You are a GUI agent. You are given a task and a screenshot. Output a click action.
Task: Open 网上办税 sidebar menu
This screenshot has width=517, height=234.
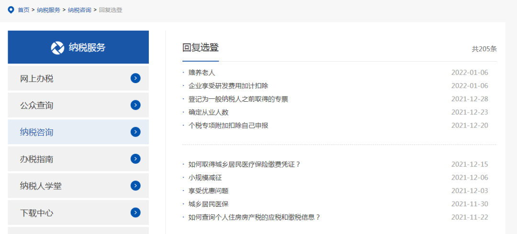pyautogui.click(x=78, y=78)
